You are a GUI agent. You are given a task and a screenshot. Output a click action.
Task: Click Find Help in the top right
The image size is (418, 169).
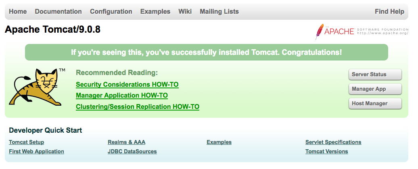pyautogui.click(x=389, y=12)
